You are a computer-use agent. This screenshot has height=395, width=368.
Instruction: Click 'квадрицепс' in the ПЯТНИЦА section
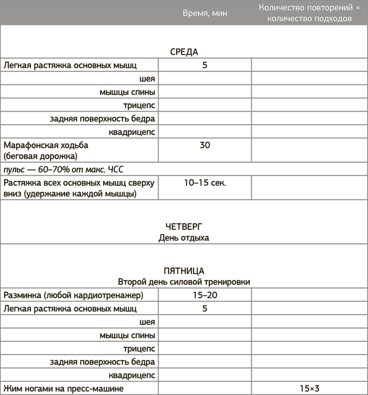pos(132,376)
